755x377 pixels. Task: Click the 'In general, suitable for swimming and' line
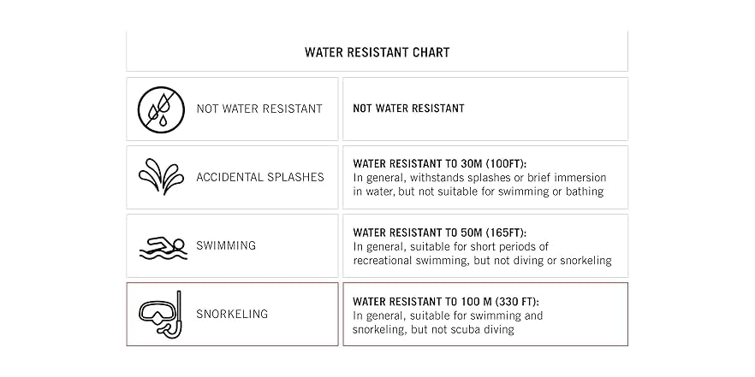448,315
